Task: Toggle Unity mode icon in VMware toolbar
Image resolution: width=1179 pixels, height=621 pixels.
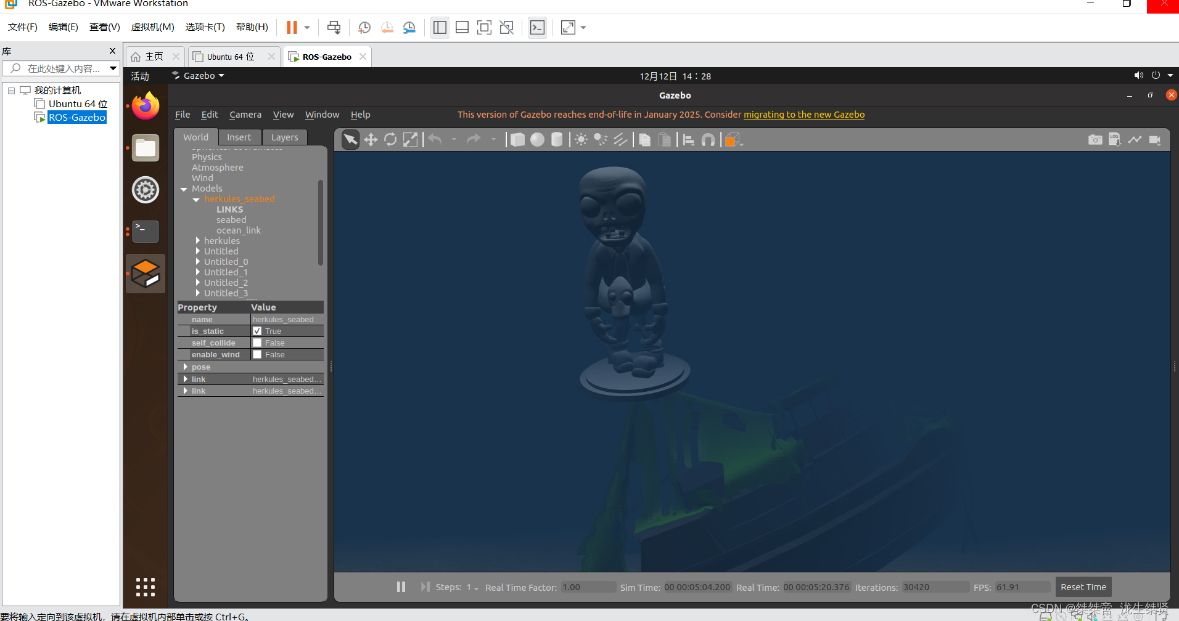Action: (506, 27)
